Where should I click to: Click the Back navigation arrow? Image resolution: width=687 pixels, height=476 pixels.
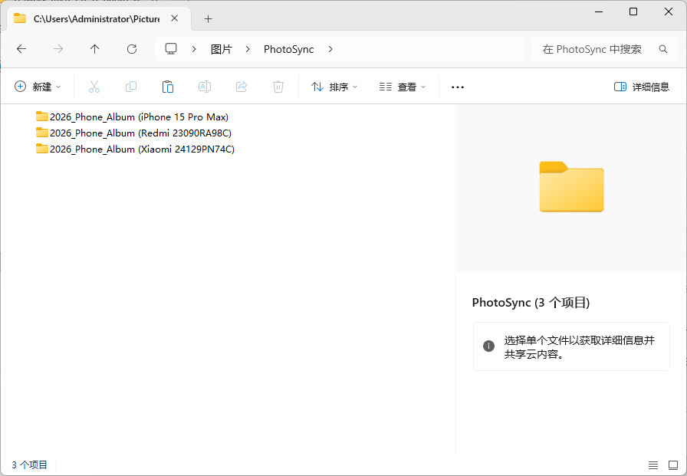(x=21, y=49)
